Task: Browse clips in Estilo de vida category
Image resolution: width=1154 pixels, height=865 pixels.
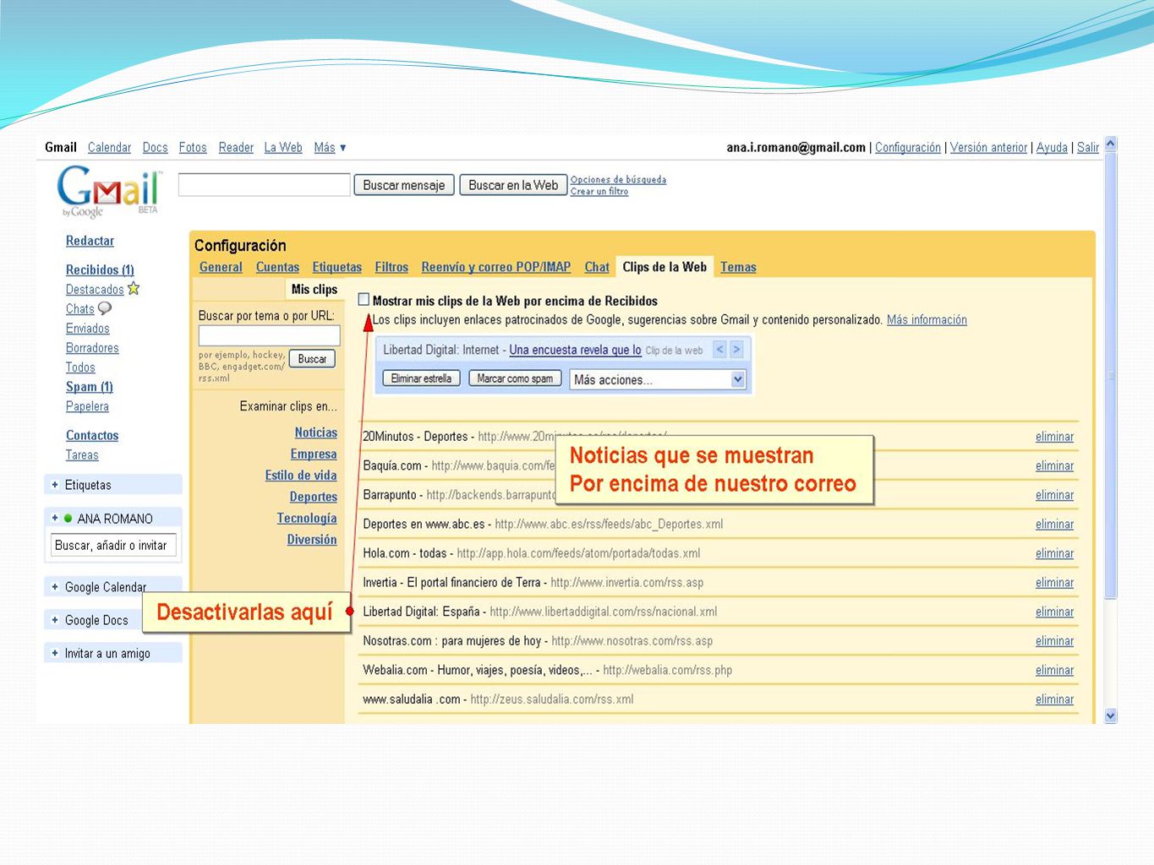Action: (301, 476)
